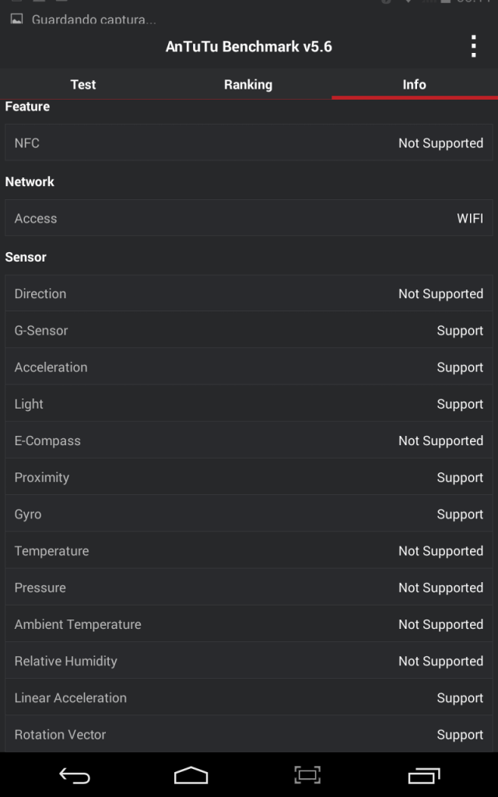Tap the Android home navigation icon

191,775
